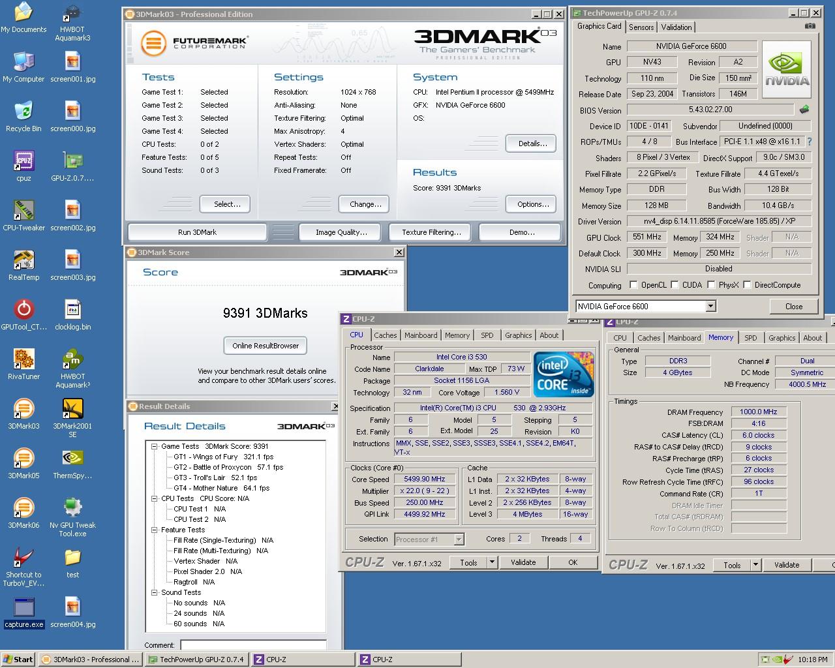Open the NVIDIA GeForce 6600 card dropdown
835x668 pixels.
pyautogui.click(x=710, y=306)
